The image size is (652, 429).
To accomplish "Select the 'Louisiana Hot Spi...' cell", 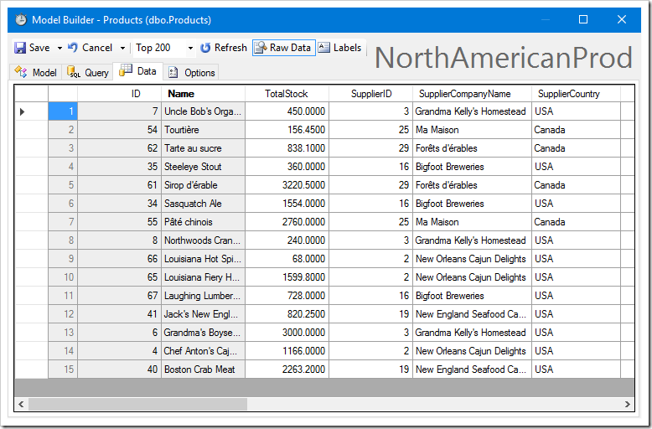I will [204, 259].
